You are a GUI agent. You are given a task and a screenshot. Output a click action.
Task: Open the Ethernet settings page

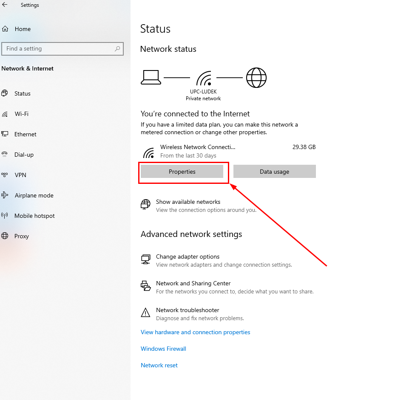tap(25, 134)
